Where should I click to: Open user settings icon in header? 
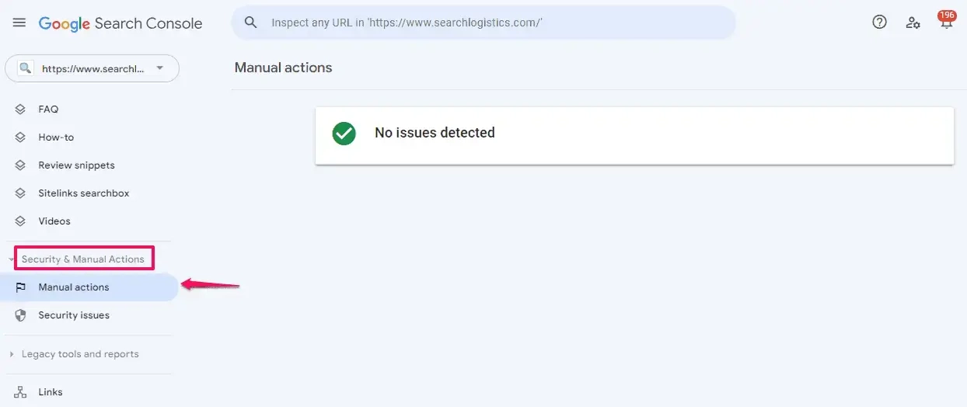click(913, 23)
